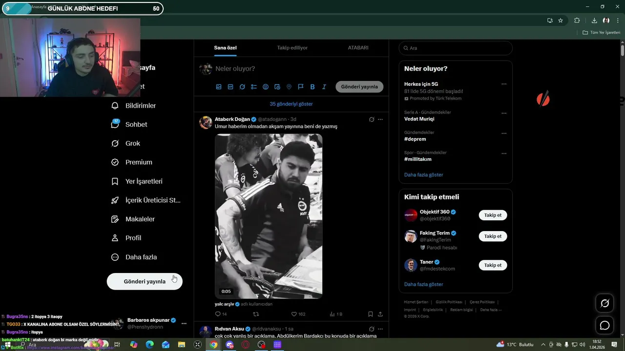
Task: Toggle italic formatting in composer
Action: tap(324, 87)
